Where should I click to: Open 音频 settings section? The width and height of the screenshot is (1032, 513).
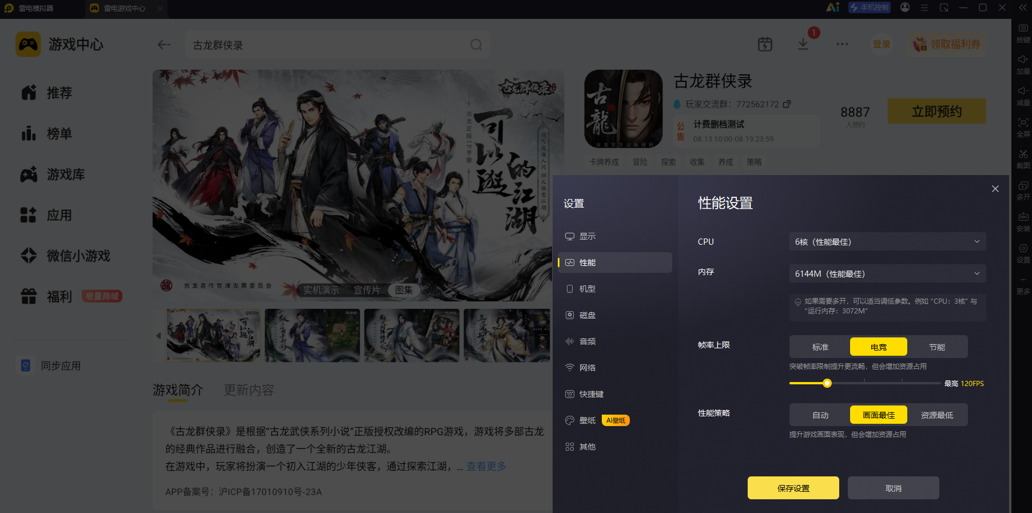tap(615, 341)
